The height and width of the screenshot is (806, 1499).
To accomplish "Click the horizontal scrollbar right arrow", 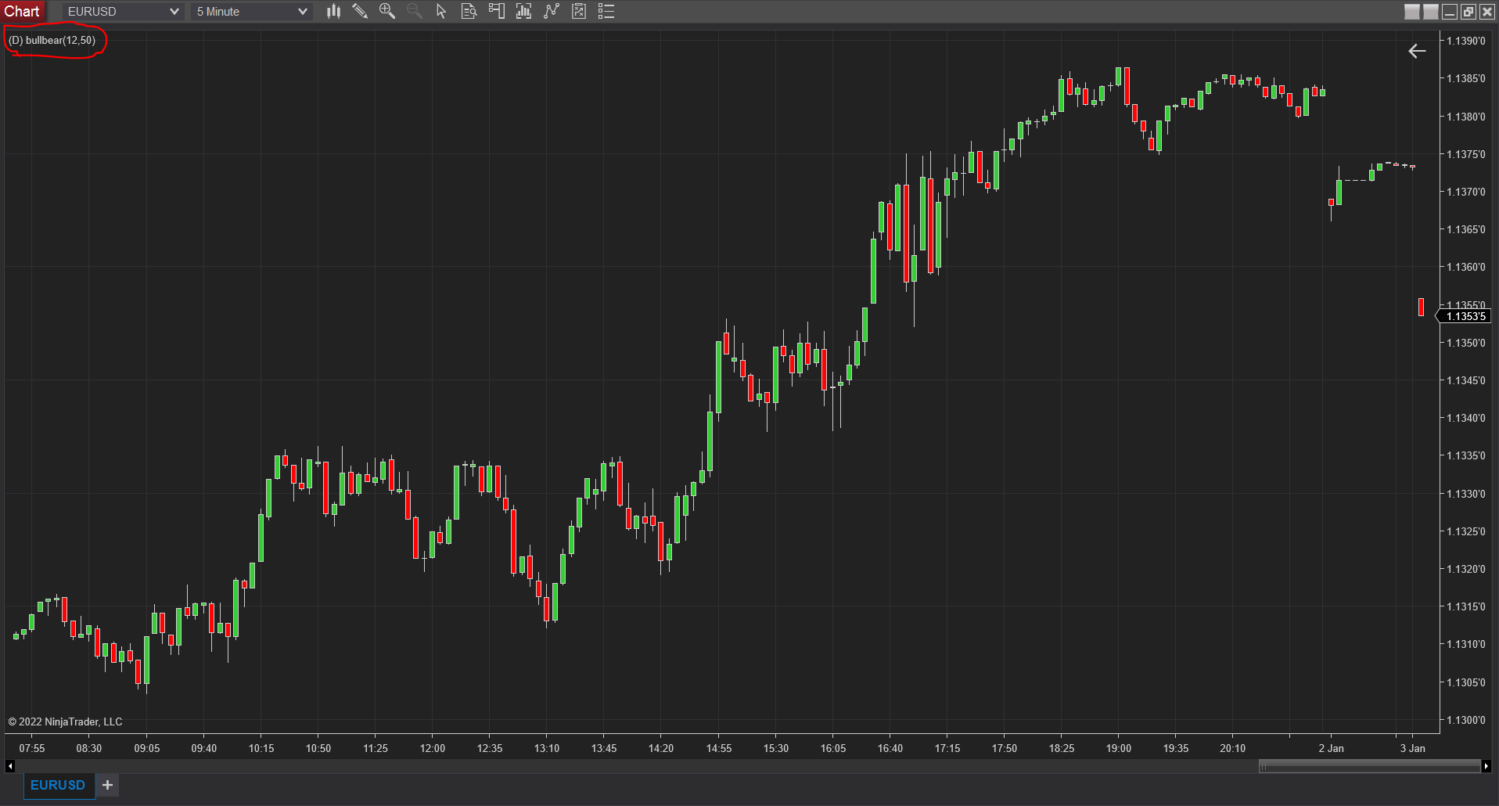I will click(x=1486, y=766).
